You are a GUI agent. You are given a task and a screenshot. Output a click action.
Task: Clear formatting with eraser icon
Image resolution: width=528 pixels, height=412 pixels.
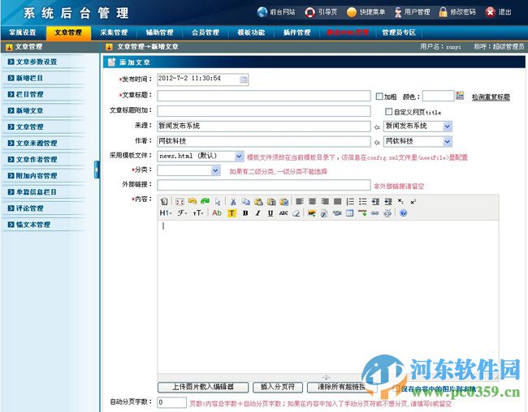[x=296, y=213]
